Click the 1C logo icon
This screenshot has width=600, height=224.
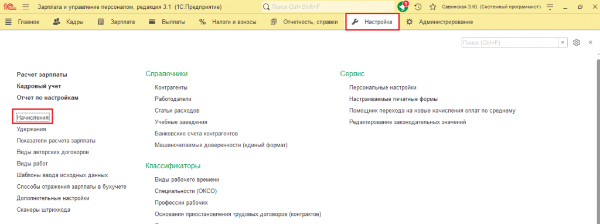10,7
